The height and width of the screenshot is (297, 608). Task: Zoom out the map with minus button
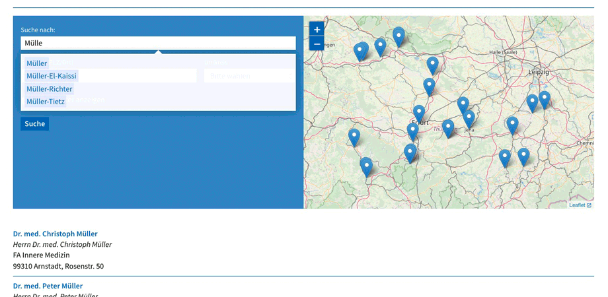317,44
